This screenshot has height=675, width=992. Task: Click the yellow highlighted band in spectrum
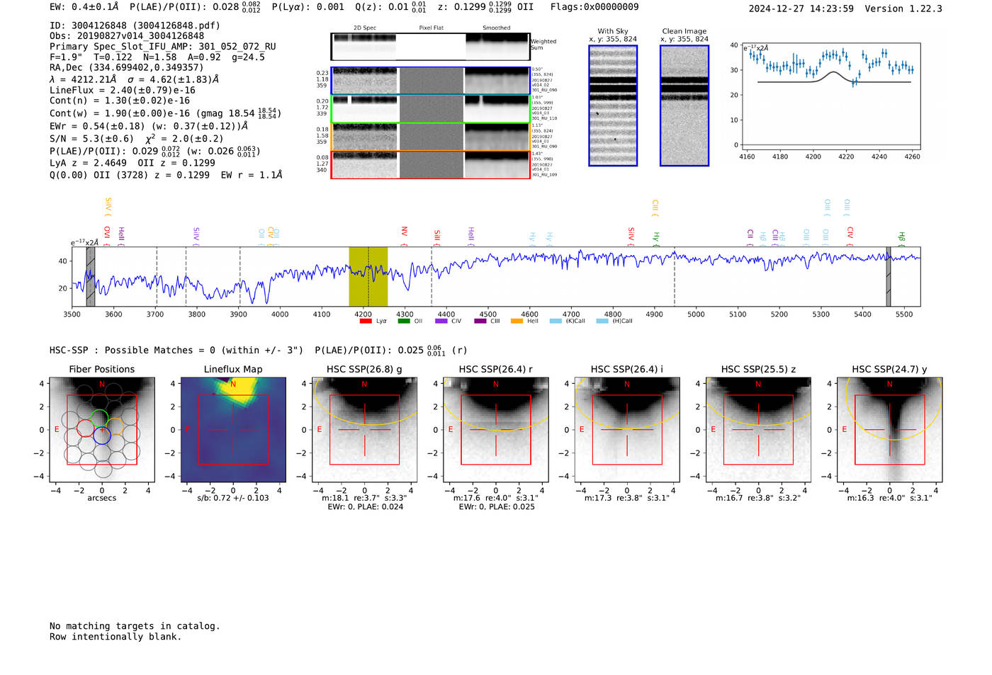pyautogui.click(x=368, y=276)
